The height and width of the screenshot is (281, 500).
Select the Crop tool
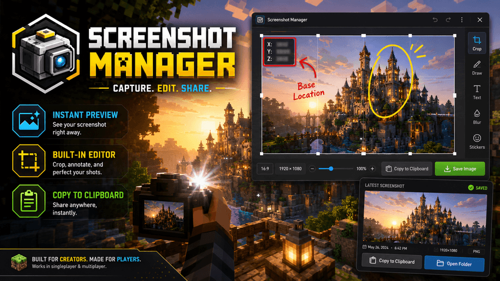[476, 43]
